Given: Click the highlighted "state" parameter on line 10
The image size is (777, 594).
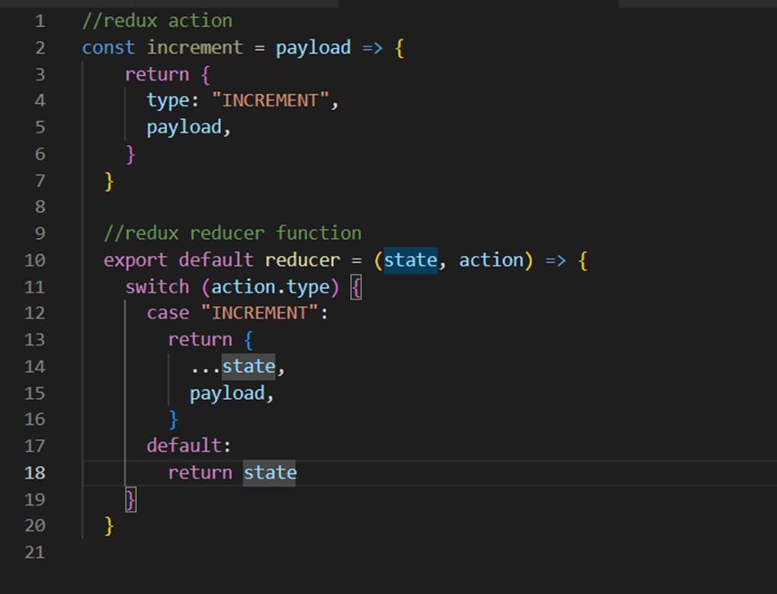Looking at the screenshot, I should pyautogui.click(x=410, y=260).
